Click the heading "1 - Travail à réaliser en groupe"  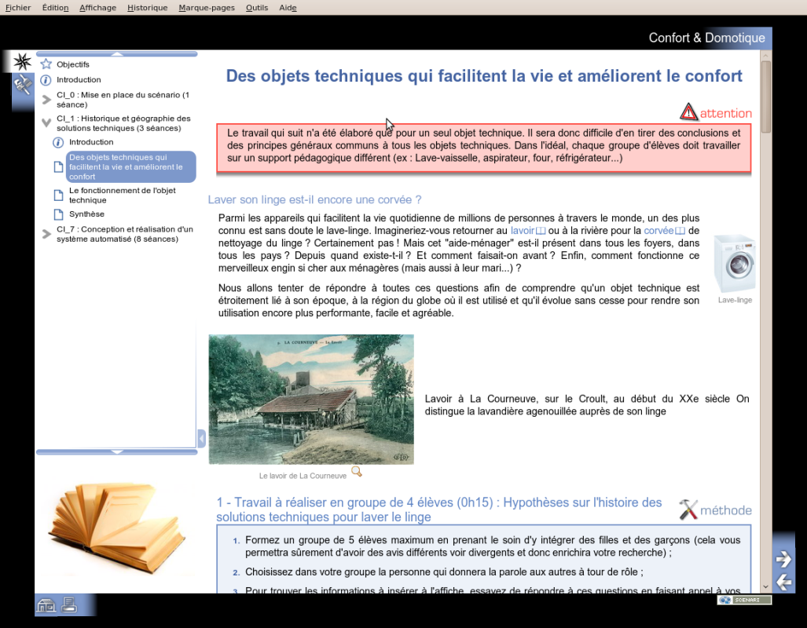[439, 509]
